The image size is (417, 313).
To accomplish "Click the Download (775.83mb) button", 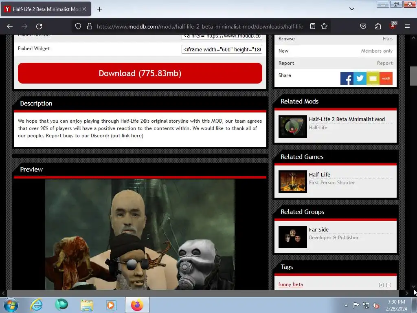I will (140, 73).
